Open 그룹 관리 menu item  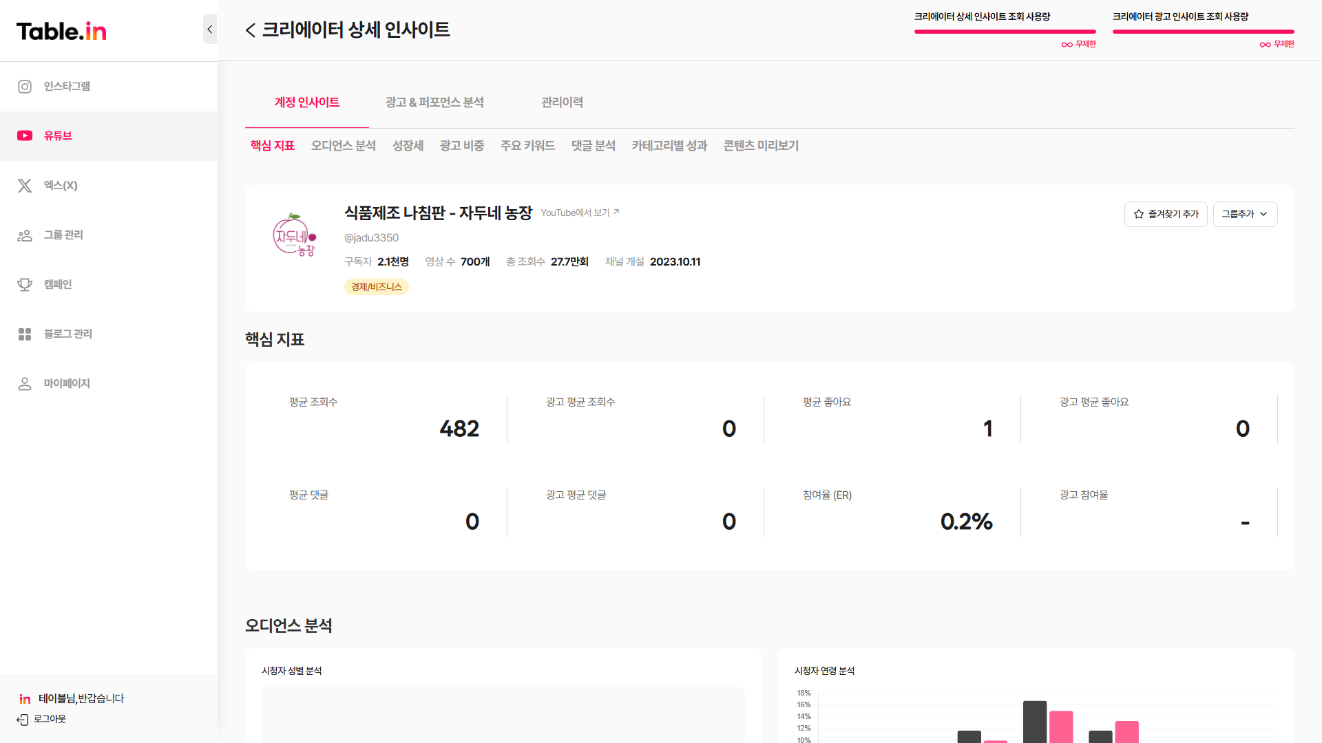pos(109,235)
